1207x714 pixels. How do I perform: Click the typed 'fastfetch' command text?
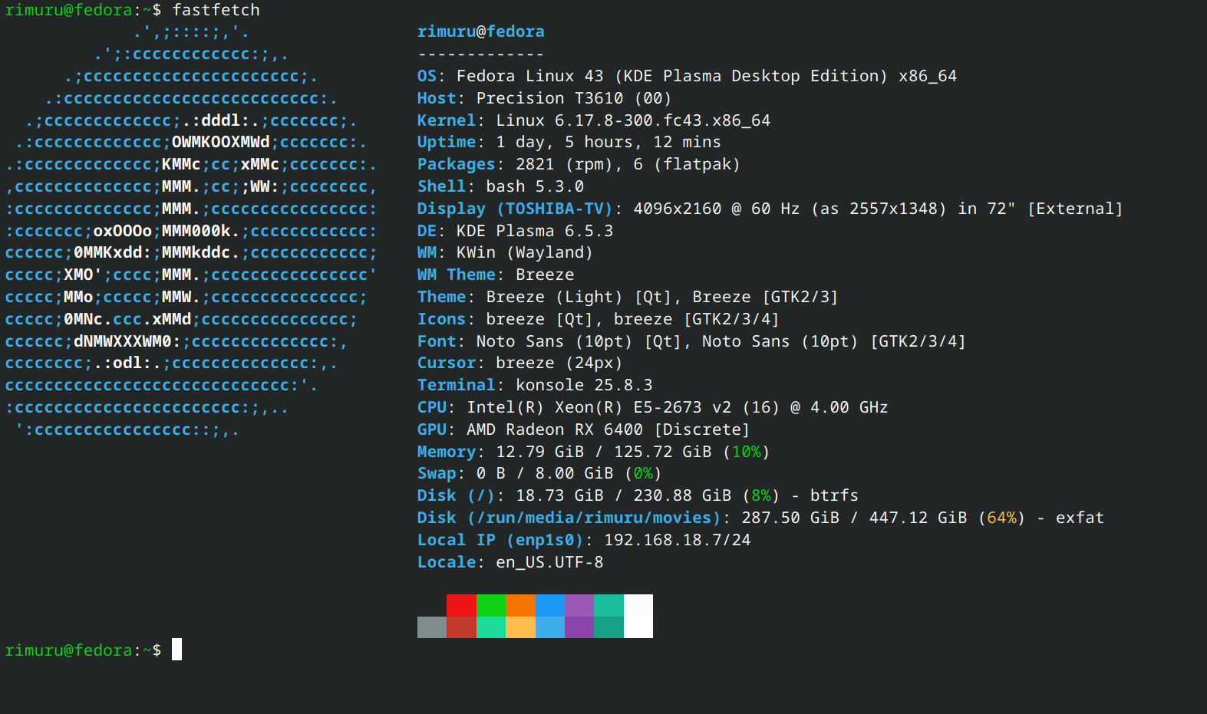click(x=216, y=10)
